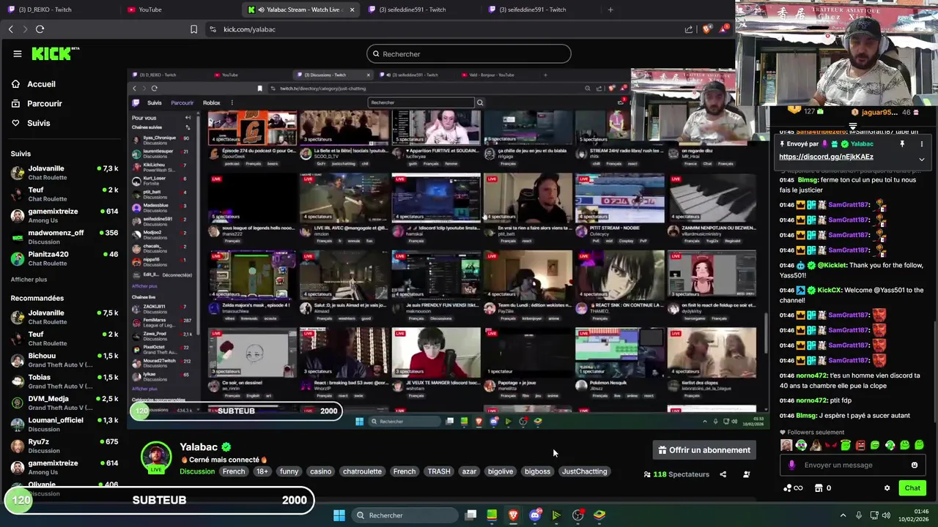
Task: Click the JustChatting tag
Action: coord(584,471)
